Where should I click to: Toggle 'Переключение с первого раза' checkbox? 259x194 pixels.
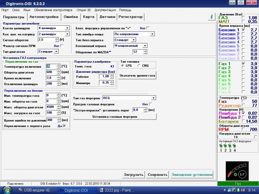point(64,126)
